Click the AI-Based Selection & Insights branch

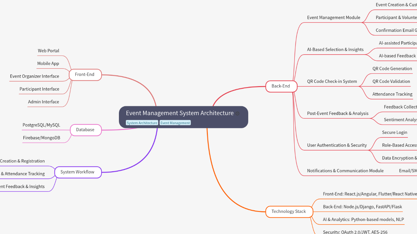(x=335, y=49)
